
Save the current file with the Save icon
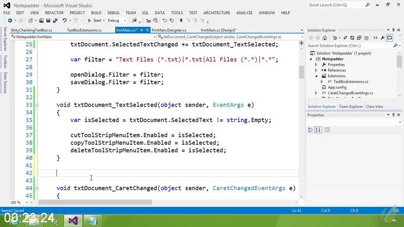click(x=48, y=20)
